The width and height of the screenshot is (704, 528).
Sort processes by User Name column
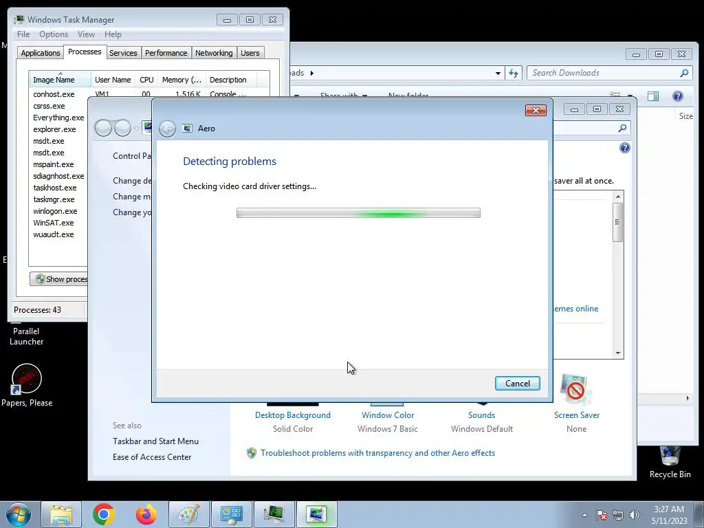(113, 80)
